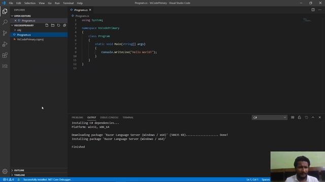
Task: Collapse the Open Editors section
Action: [12, 16]
